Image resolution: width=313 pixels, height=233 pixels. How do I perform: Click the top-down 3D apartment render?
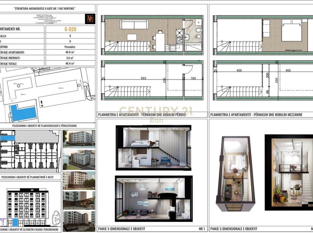click(236, 173)
